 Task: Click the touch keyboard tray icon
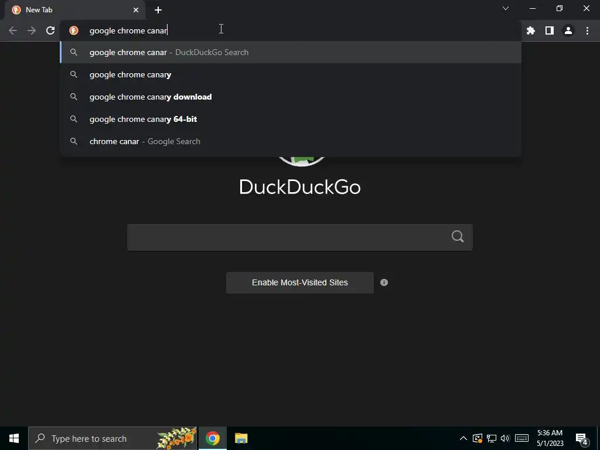coord(521,438)
